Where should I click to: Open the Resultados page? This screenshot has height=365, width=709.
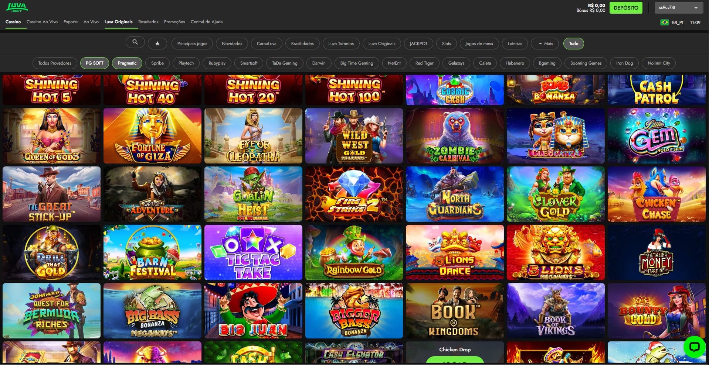point(148,22)
